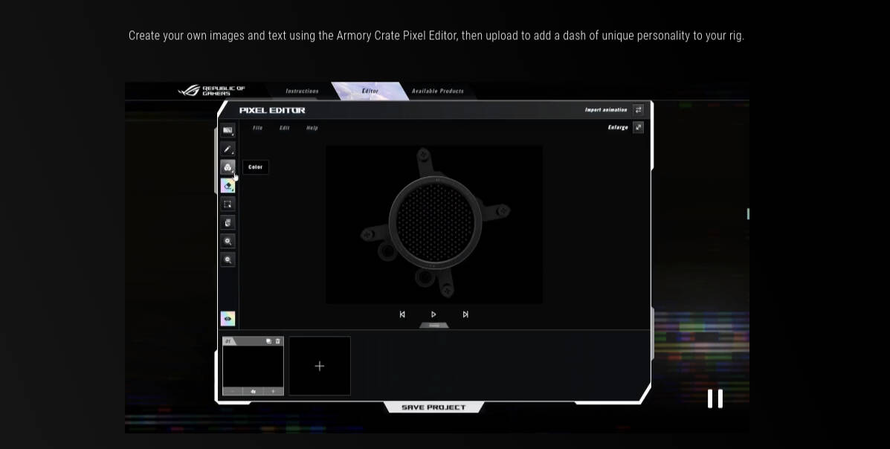Play the animation preview
The width and height of the screenshot is (890, 449).
433,314
